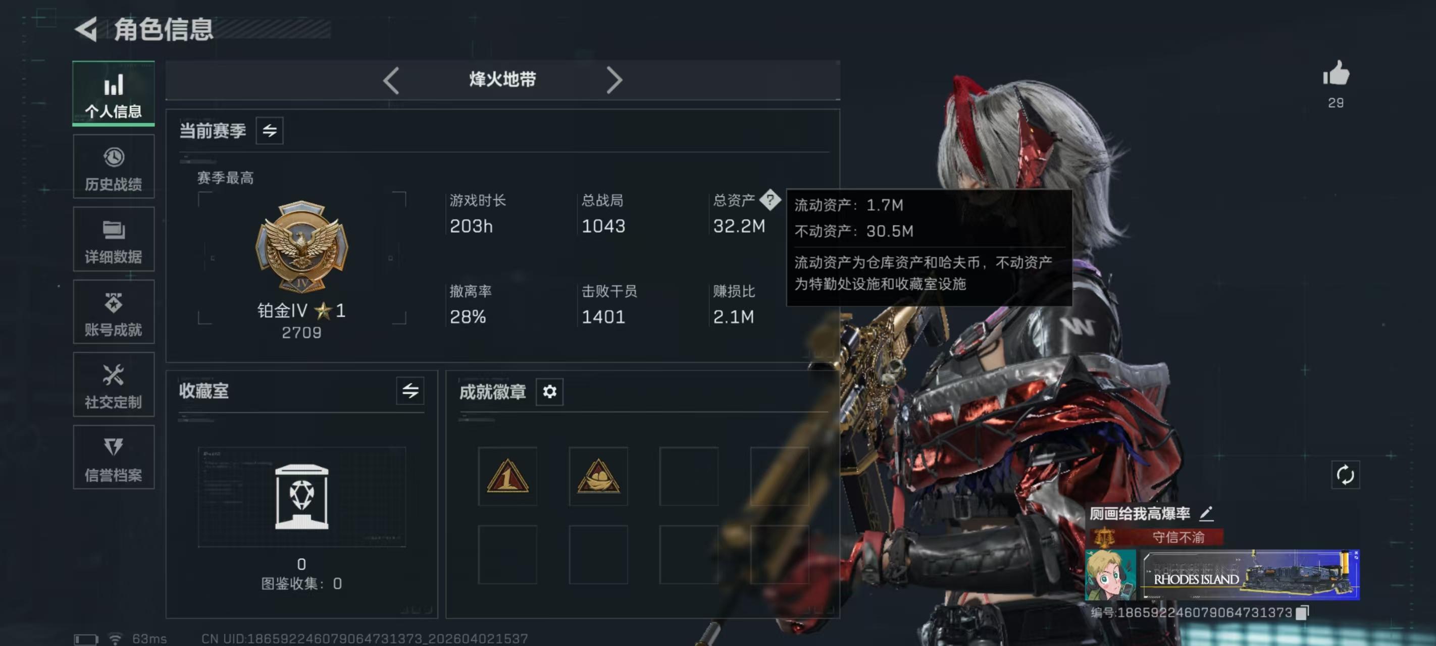Viewport: 1436px width, 646px height.
Task: Select the first achievement badge with number 1
Action: pos(507,476)
